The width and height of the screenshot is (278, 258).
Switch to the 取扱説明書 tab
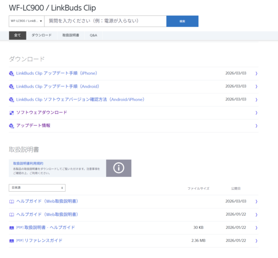[x=71, y=35]
